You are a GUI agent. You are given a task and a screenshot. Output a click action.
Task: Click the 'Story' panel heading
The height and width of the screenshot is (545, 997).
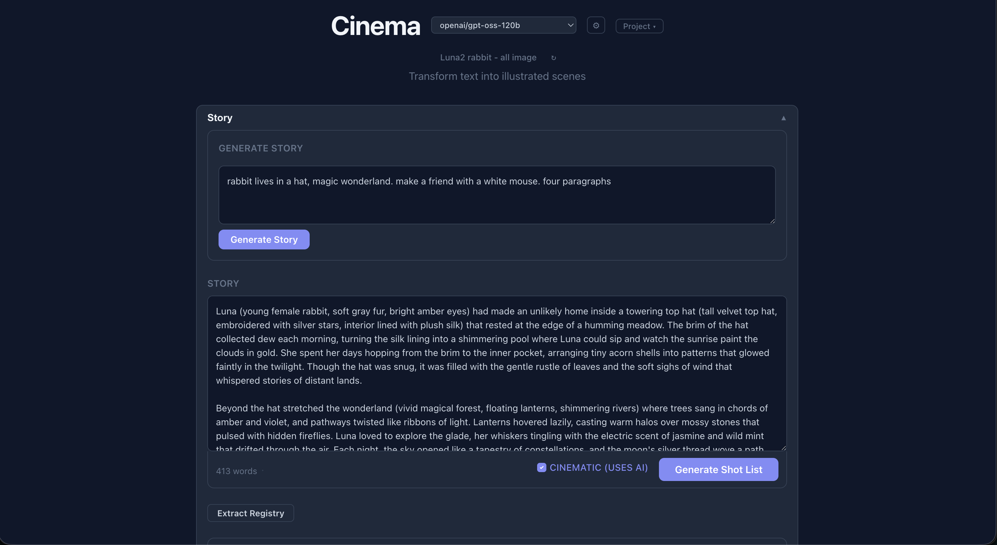click(x=220, y=118)
